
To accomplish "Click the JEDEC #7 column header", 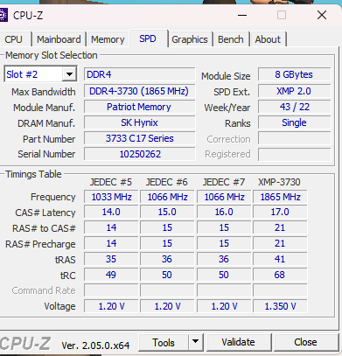I will 224,182.
